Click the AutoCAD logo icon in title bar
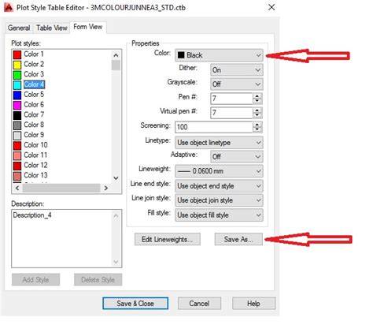The width and height of the screenshot is (373, 325). click(8, 7)
